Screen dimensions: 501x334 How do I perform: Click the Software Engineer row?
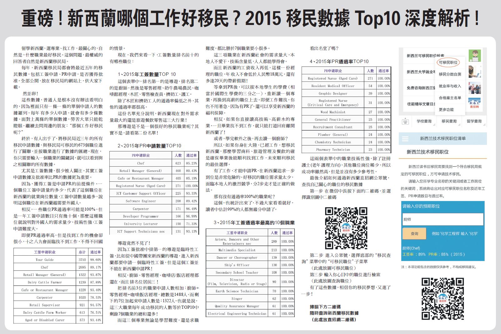click(154, 201)
